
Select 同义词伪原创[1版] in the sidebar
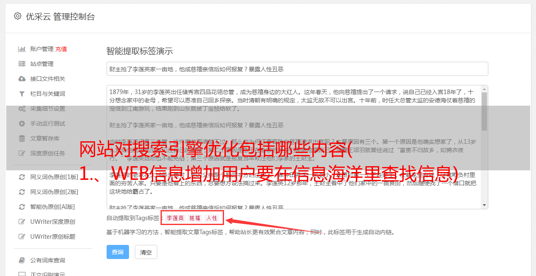pos(54,177)
